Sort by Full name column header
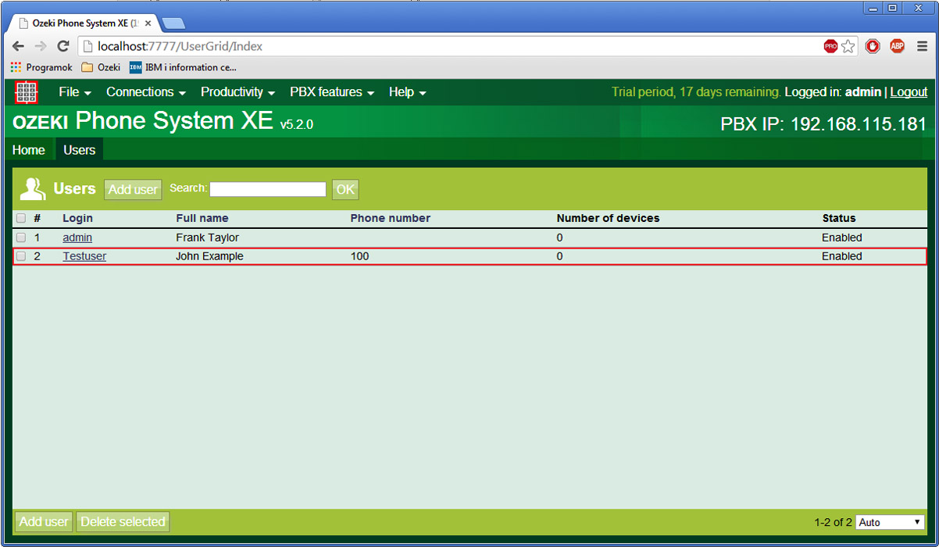This screenshot has height=547, width=939. coord(202,218)
